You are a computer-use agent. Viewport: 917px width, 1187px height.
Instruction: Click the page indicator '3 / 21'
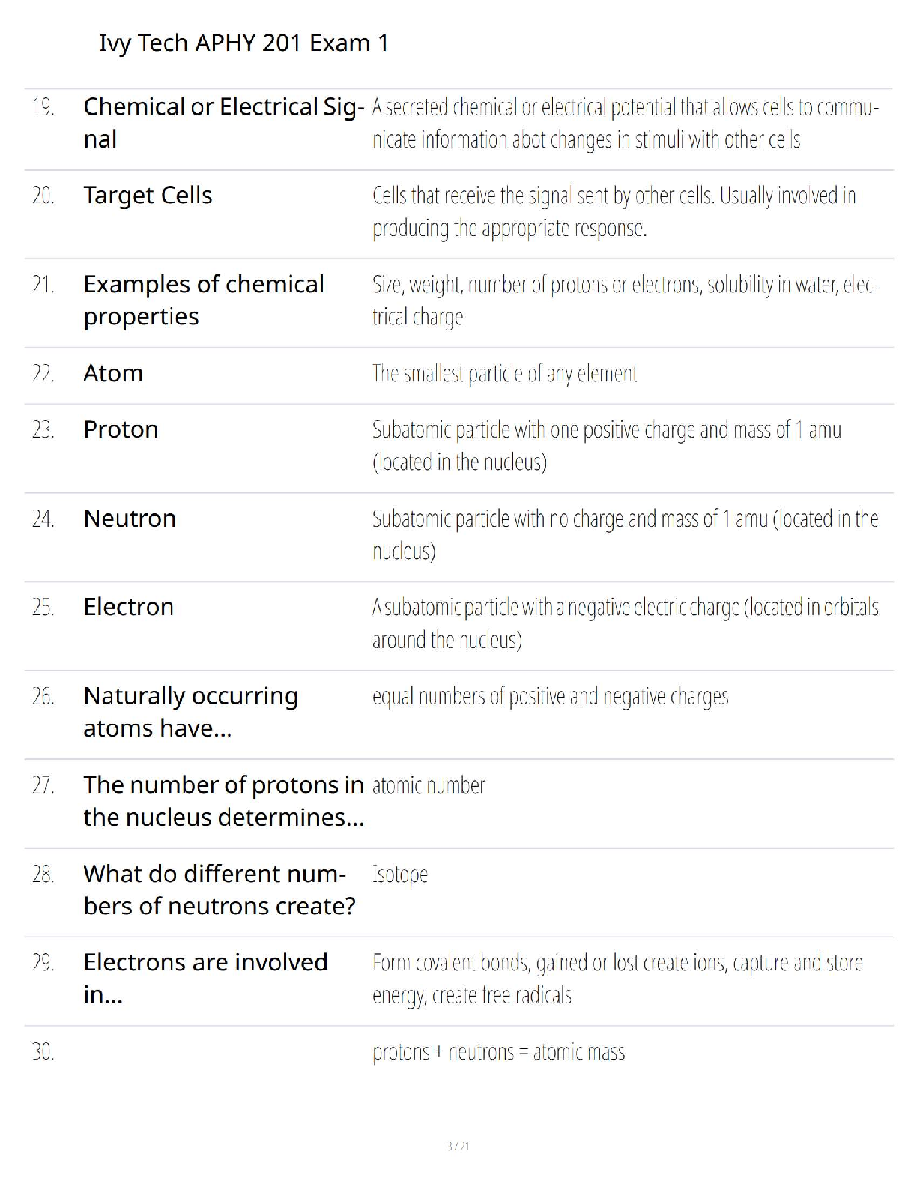[458, 1146]
